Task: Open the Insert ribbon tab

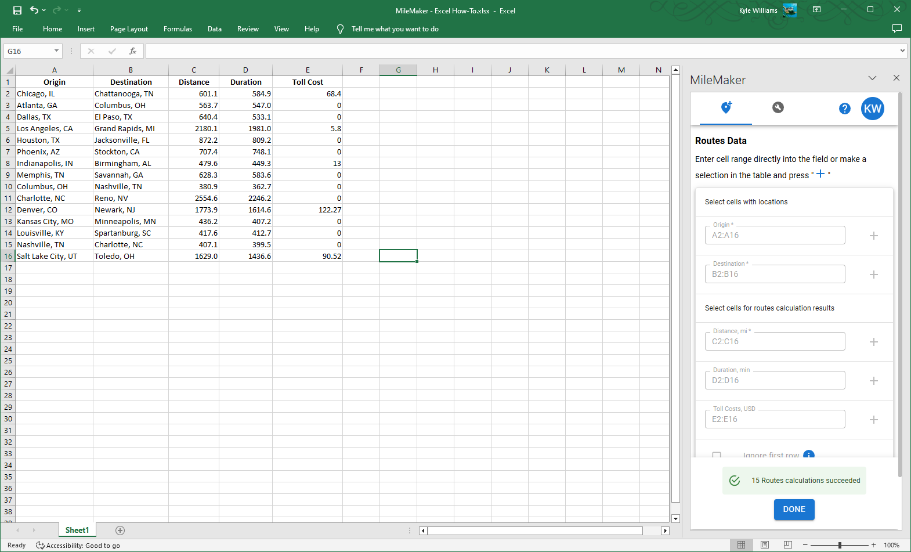Action: pos(86,29)
